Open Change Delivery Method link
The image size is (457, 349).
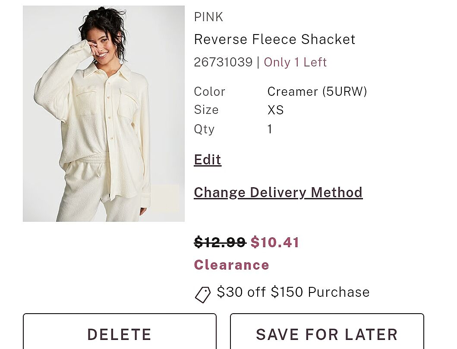click(x=278, y=192)
